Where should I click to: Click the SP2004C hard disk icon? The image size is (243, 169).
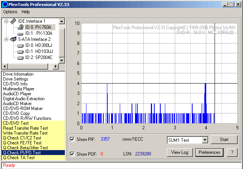[x=20, y=57]
